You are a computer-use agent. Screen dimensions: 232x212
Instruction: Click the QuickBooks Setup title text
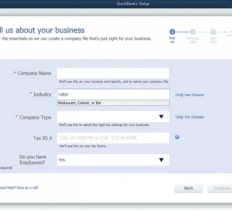[133, 3]
